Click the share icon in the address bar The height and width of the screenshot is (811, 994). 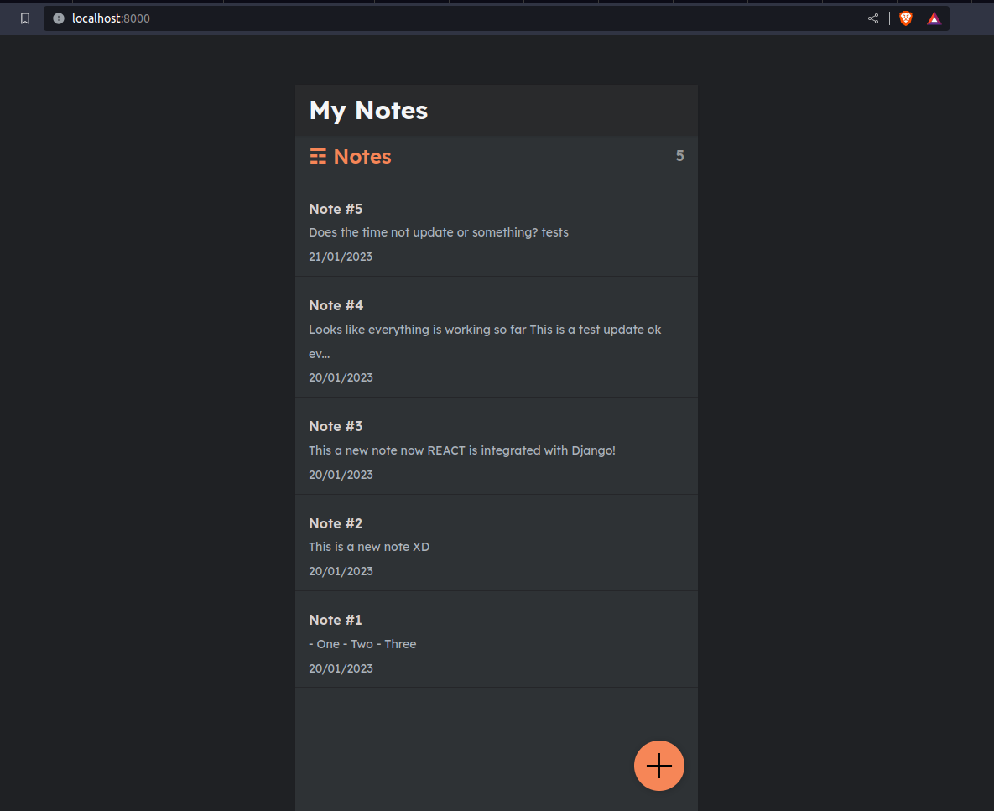pos(873,18)
